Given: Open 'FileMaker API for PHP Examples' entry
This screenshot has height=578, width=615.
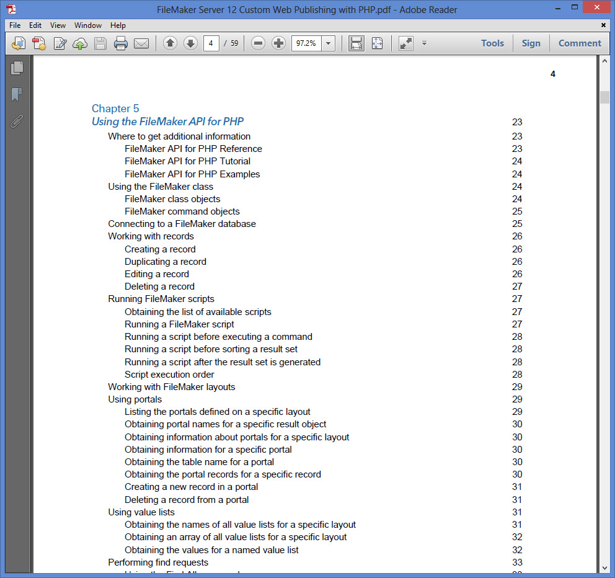Looking at the screenshot, I should pos(192,174).
